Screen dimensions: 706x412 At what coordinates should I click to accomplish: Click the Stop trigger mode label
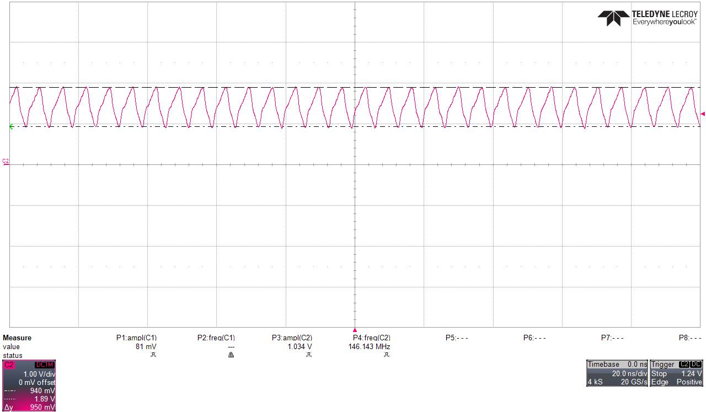click(659, 373)
